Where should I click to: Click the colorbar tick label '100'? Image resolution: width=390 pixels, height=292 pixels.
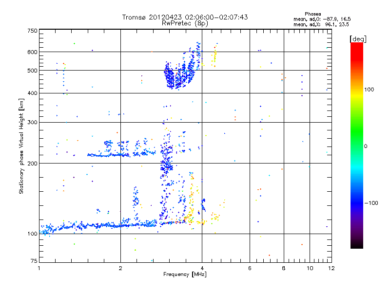click(369, 90)
